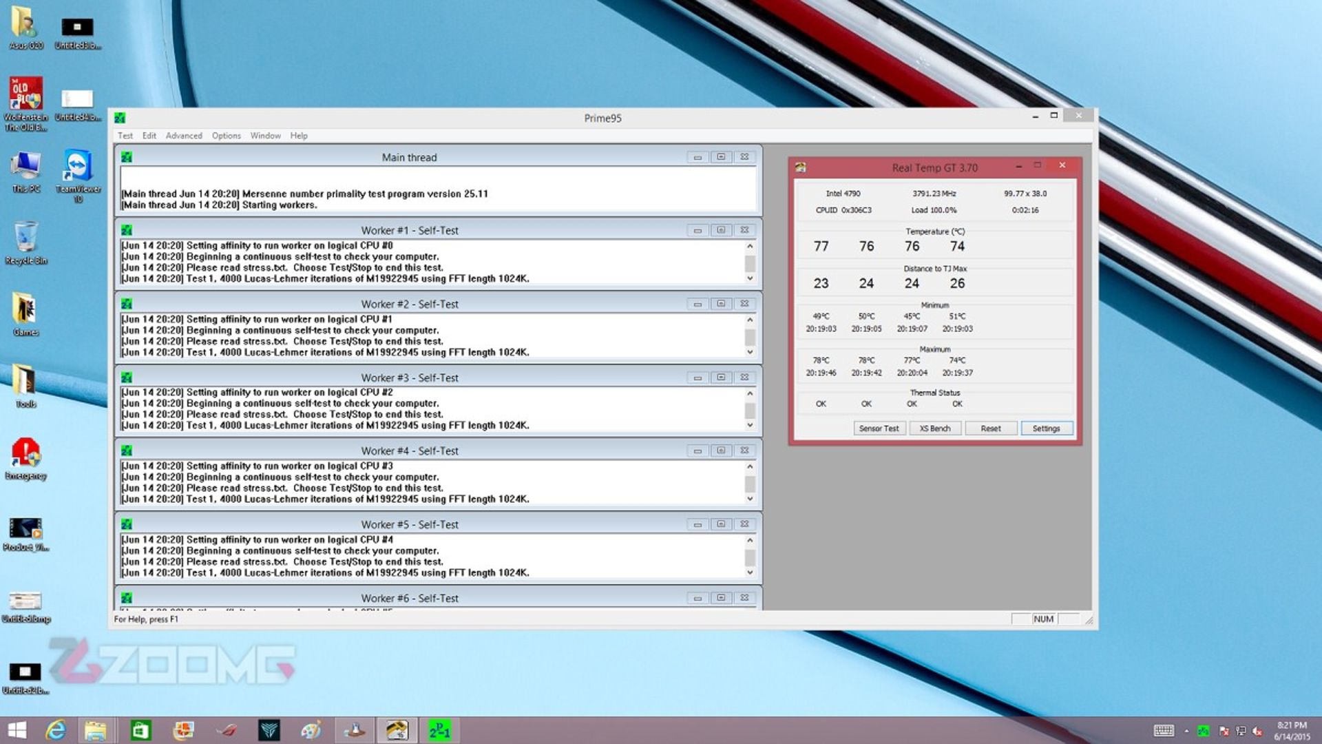The width and height of the screenshot is (1322, 744).
Task: Click the Real Temp GT title bar icon
Action: point(801,167)
